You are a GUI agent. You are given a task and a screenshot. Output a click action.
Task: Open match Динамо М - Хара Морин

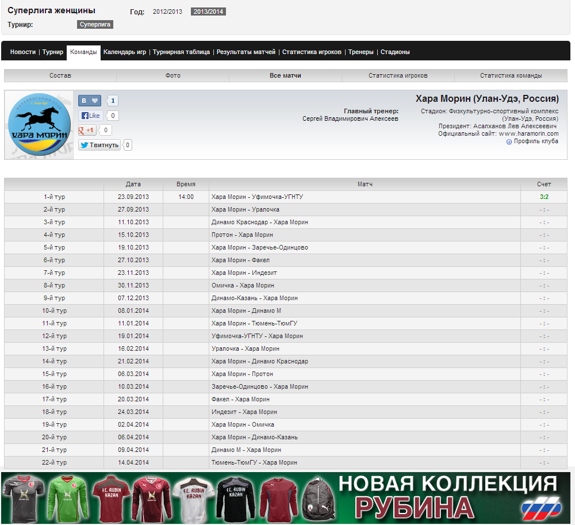[246, 450]
